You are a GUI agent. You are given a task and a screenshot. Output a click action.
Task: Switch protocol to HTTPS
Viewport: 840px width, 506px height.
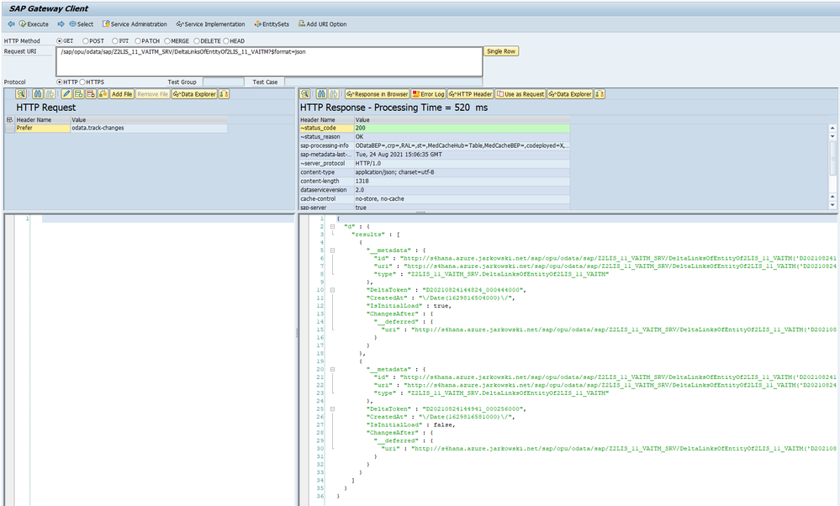coord(82,82)
